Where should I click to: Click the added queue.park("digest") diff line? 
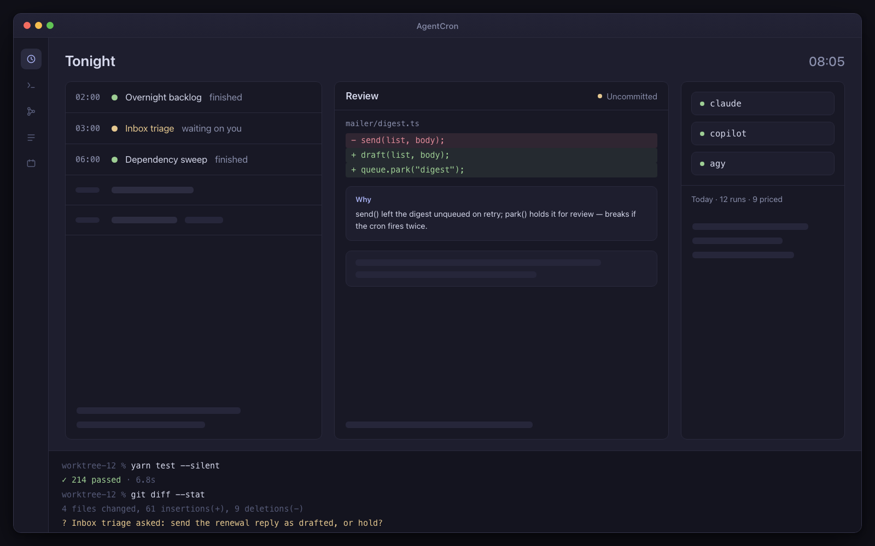point(501,170)
